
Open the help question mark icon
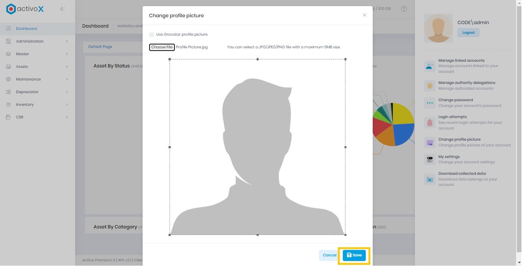(x=404, y=8)
